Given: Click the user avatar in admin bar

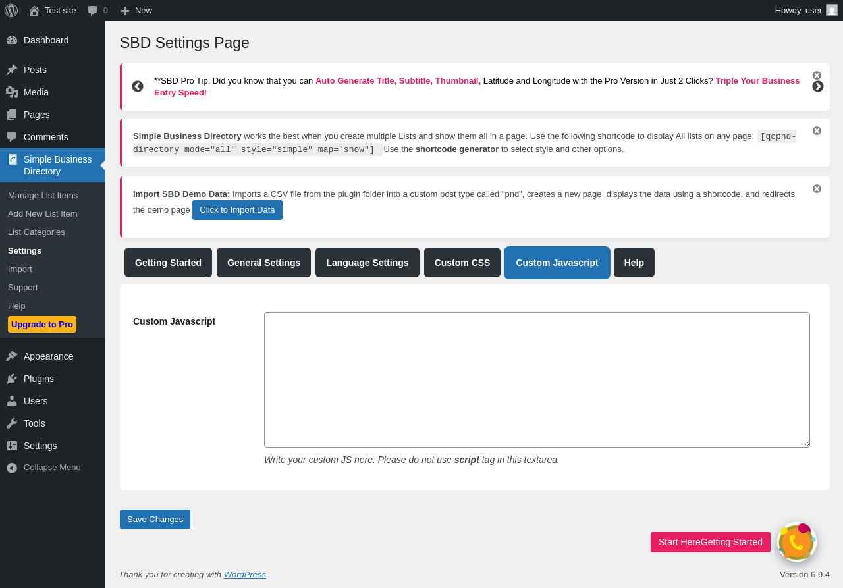Looking at the screenshot, I should point(832,11).
